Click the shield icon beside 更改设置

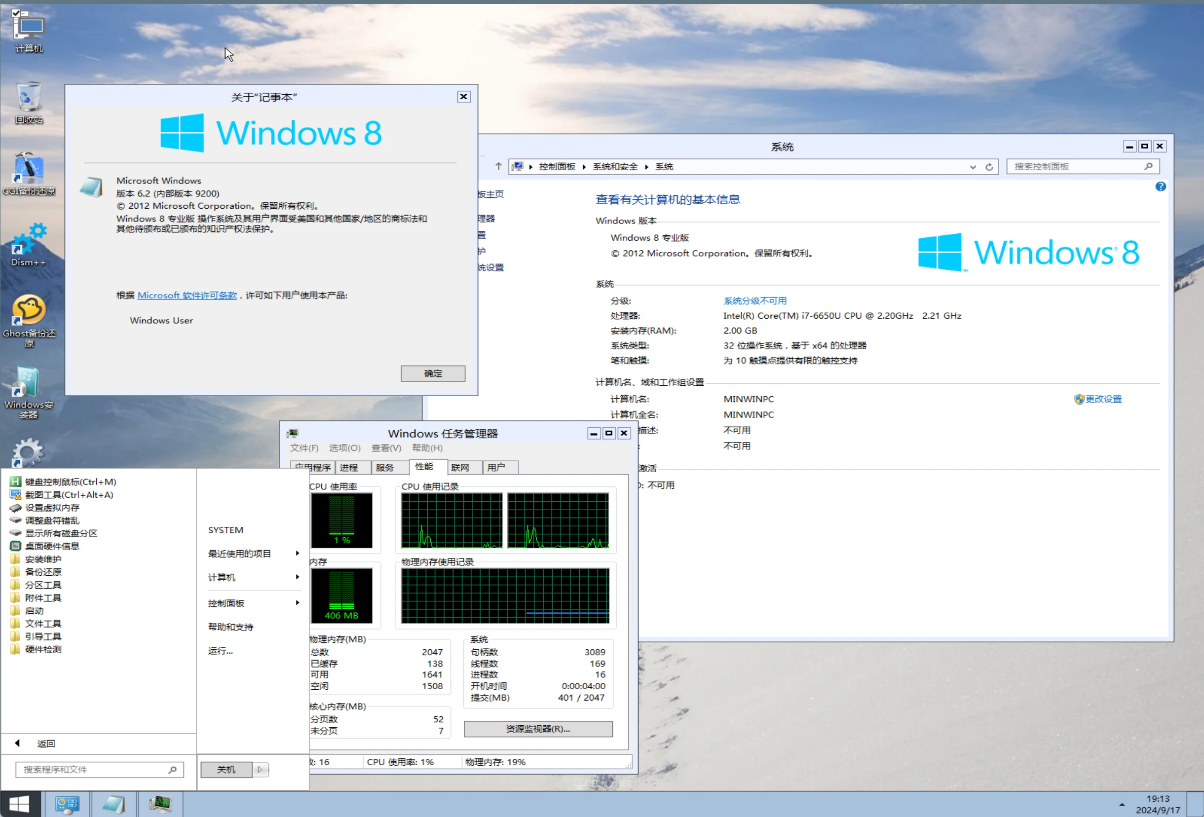[1079, 399]
